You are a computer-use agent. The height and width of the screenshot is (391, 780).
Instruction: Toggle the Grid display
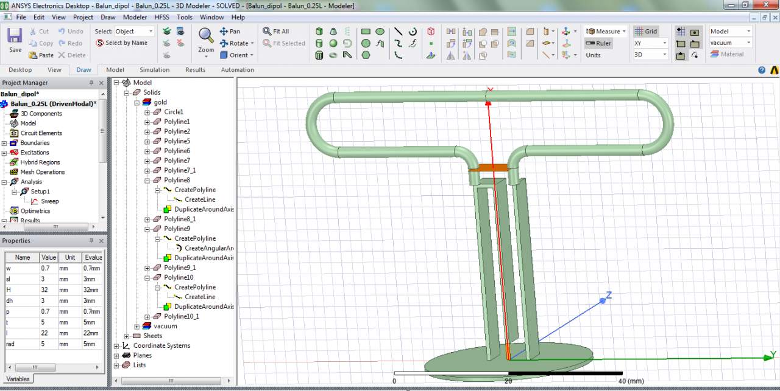646,32
